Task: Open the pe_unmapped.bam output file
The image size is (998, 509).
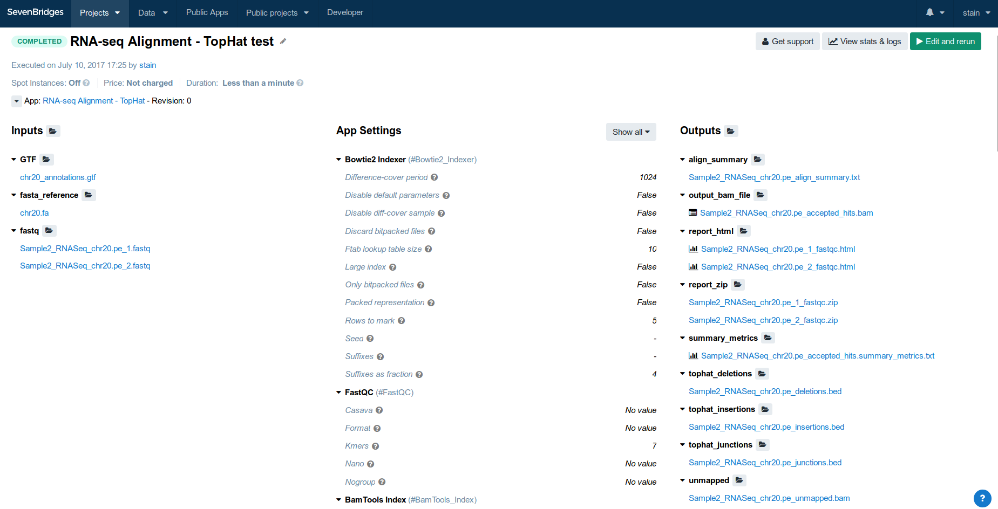Action: pyautogui.click(x=769, y=498)
